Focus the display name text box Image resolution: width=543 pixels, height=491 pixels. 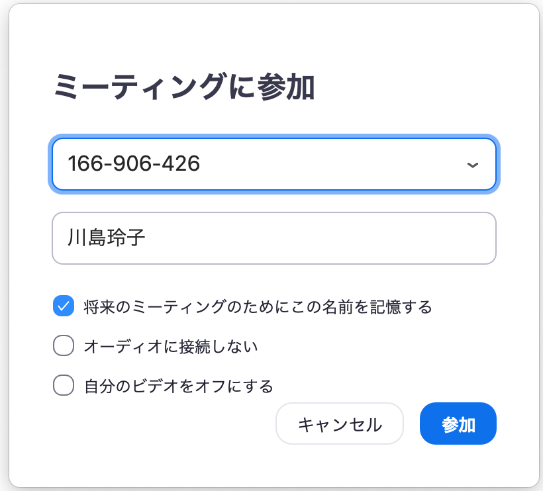[x=273, y=238]
